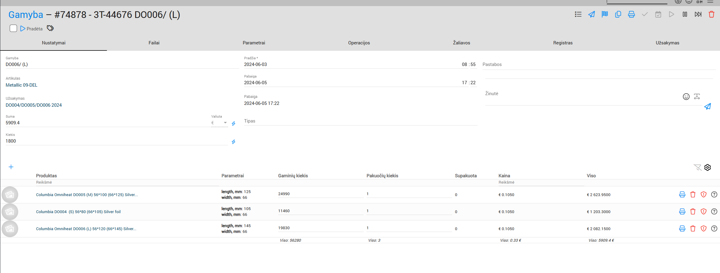Open the Metallic 09-DEL article link
This screenshot has width=720, height=273.
(x=22, y=85)
